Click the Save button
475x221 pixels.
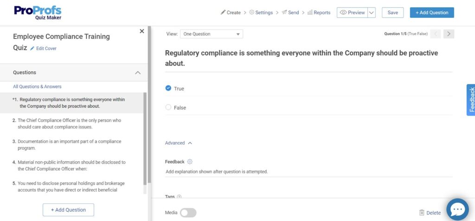point(392,13)
